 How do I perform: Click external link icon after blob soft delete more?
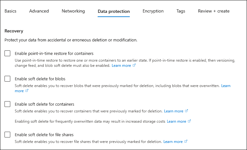click(27, 91)
